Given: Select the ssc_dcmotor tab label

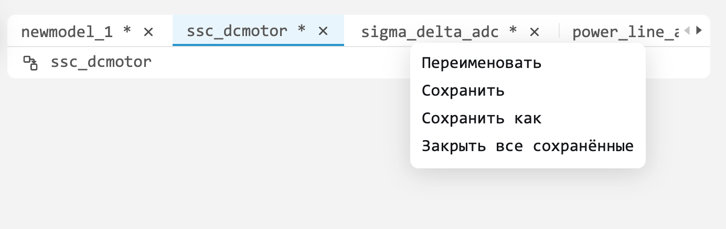Looking at the screenshot, I should point(237,31).
